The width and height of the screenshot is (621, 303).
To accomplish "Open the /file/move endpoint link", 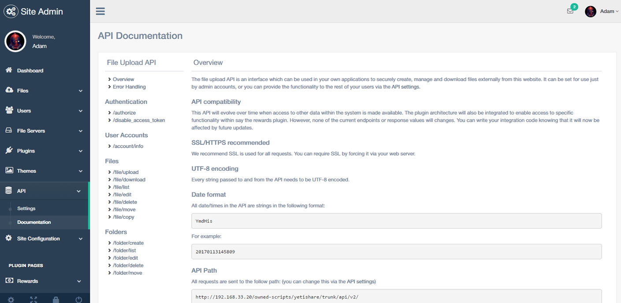I will tap(124, 209).
